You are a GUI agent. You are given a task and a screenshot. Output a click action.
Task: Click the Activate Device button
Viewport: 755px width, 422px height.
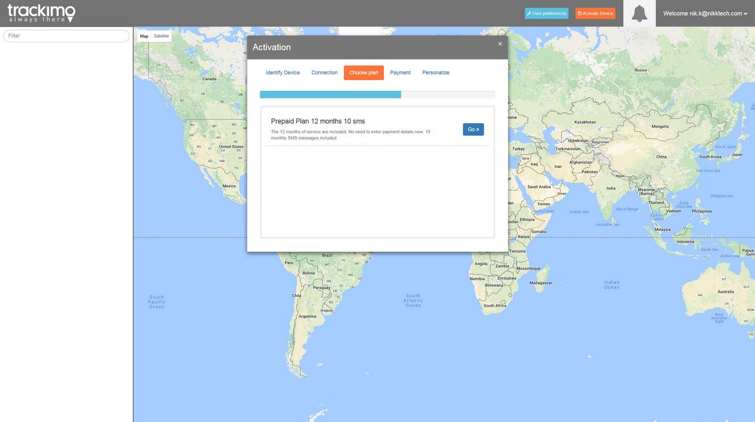pos(595,13)
